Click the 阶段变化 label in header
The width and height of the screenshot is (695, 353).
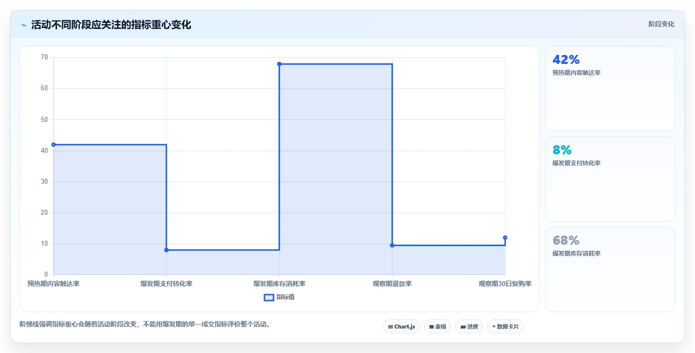pyautogui.click(x=661, y=24)
